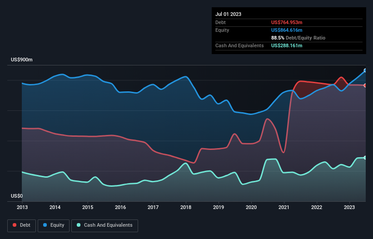Image resolution: width=373 pixels, height=239 pixels.
Task: Select the Cash value US$288.161m in tooltip
Action: click(x=287, y=45)
